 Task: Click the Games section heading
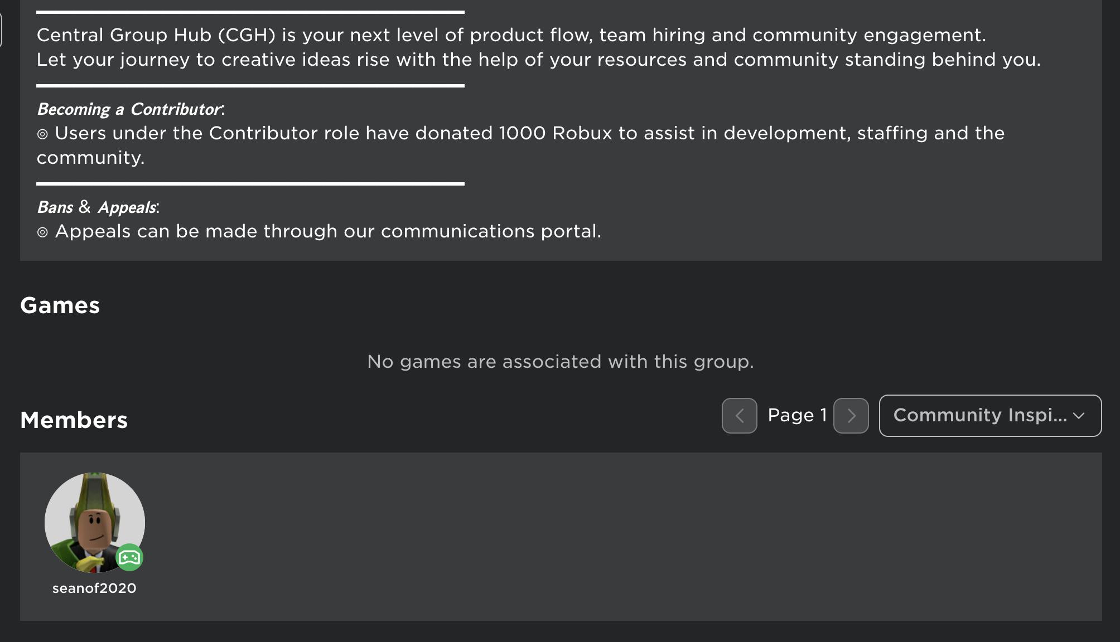tap(60, 305)
